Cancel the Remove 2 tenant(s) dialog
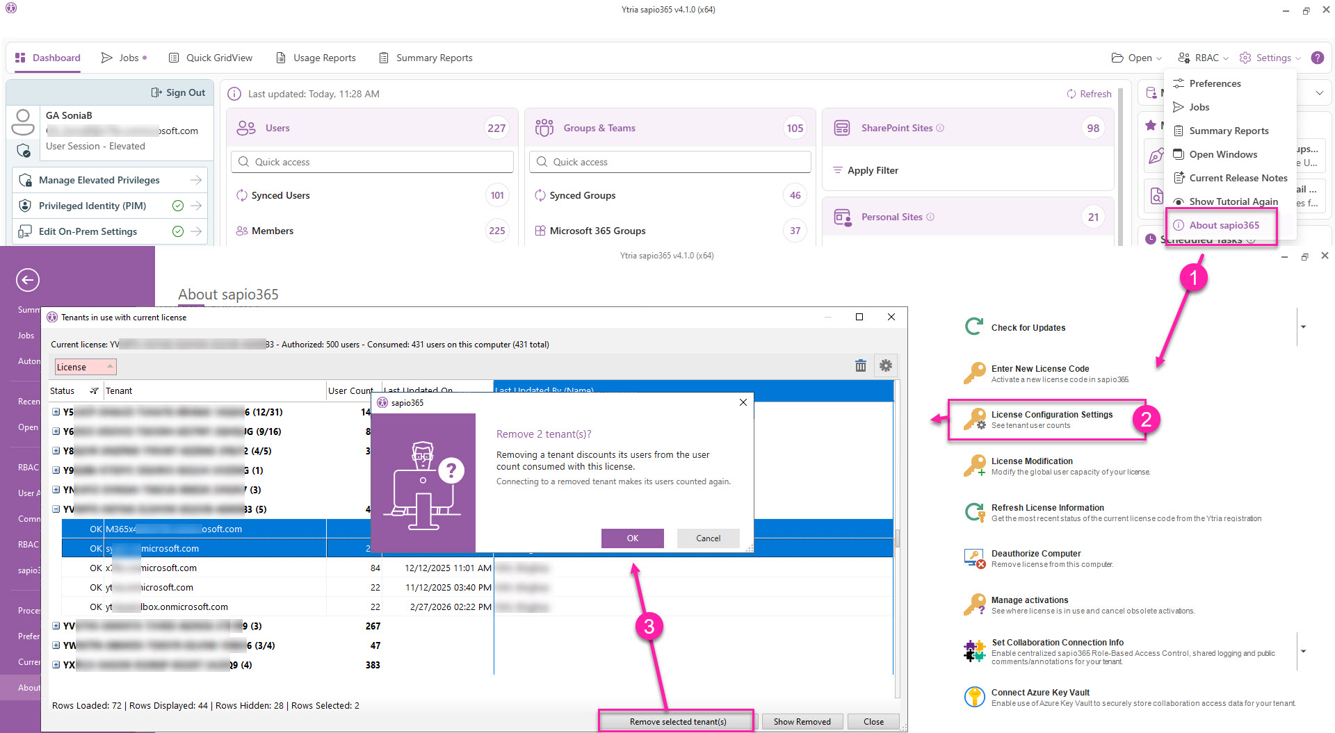This screenshot has width=1335, height=733. point(709,538)
